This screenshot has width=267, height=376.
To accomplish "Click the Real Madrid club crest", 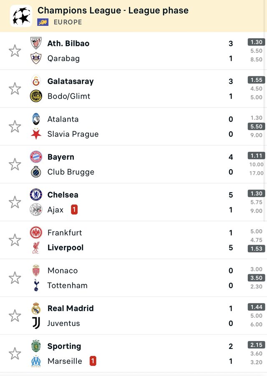I will pos(36,308).
